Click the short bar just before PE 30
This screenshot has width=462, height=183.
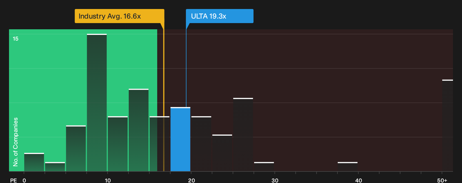pos(264,167)
